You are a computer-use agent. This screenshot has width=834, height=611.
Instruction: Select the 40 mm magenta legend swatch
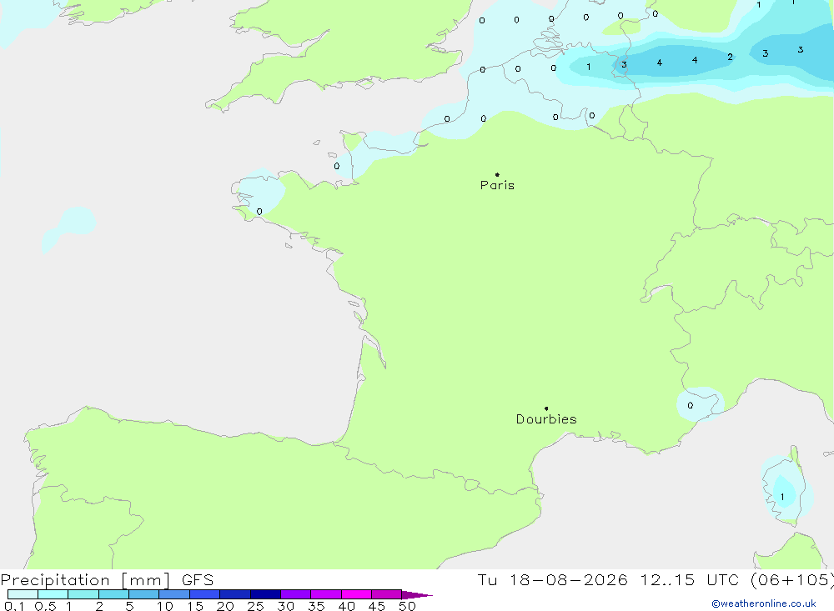pos(356,594)
